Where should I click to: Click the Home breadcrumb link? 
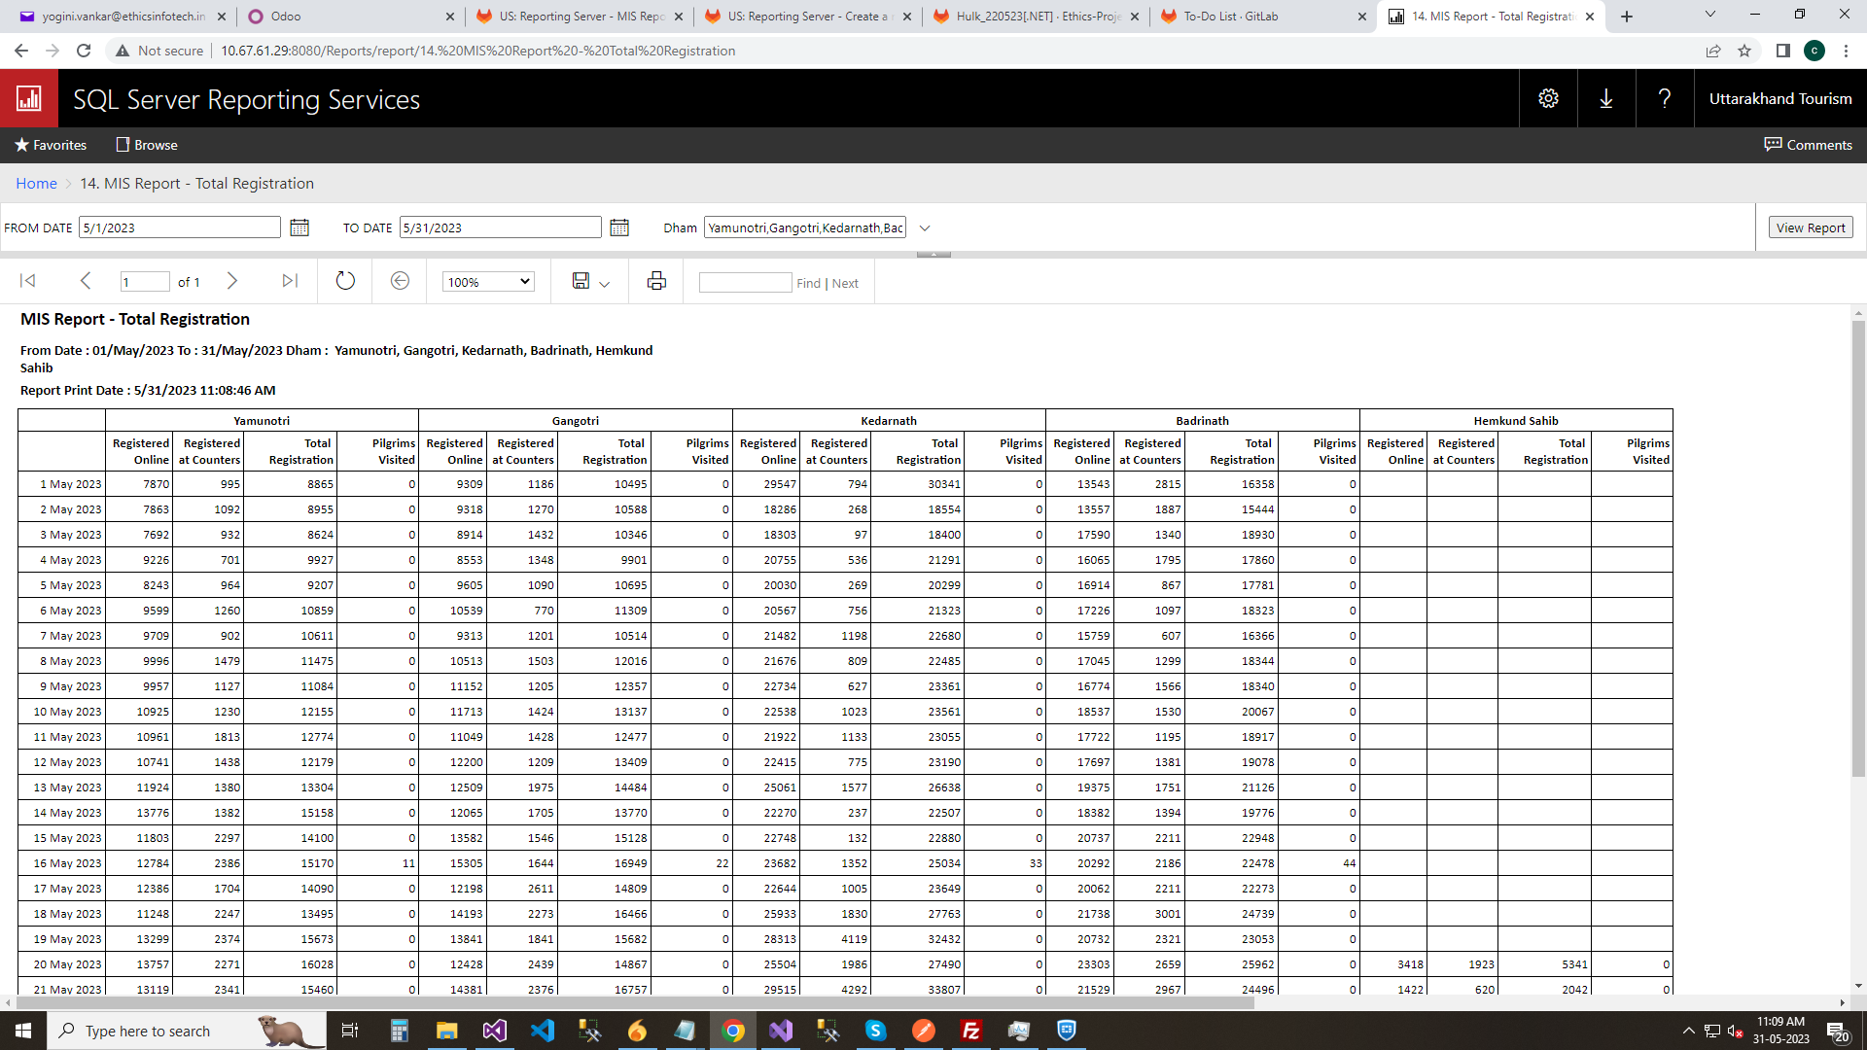coord(36,184)
